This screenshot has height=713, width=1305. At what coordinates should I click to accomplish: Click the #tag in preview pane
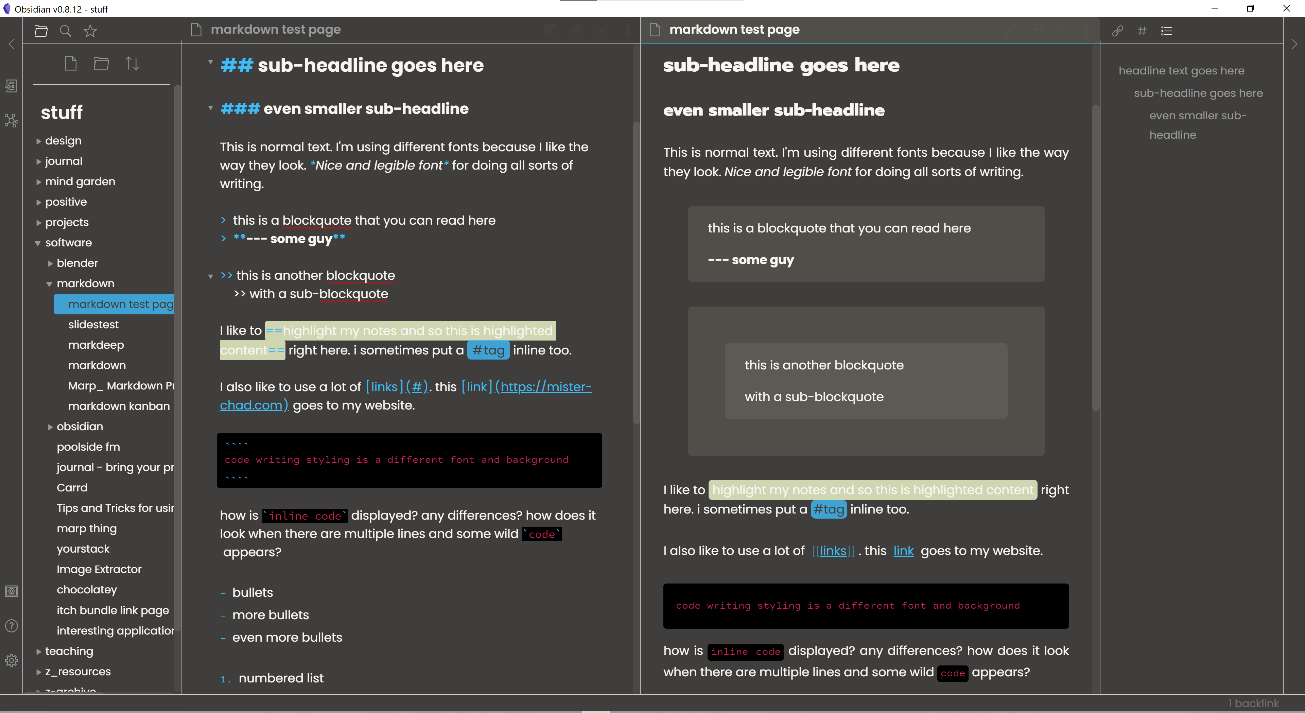(x=828, y=509)
